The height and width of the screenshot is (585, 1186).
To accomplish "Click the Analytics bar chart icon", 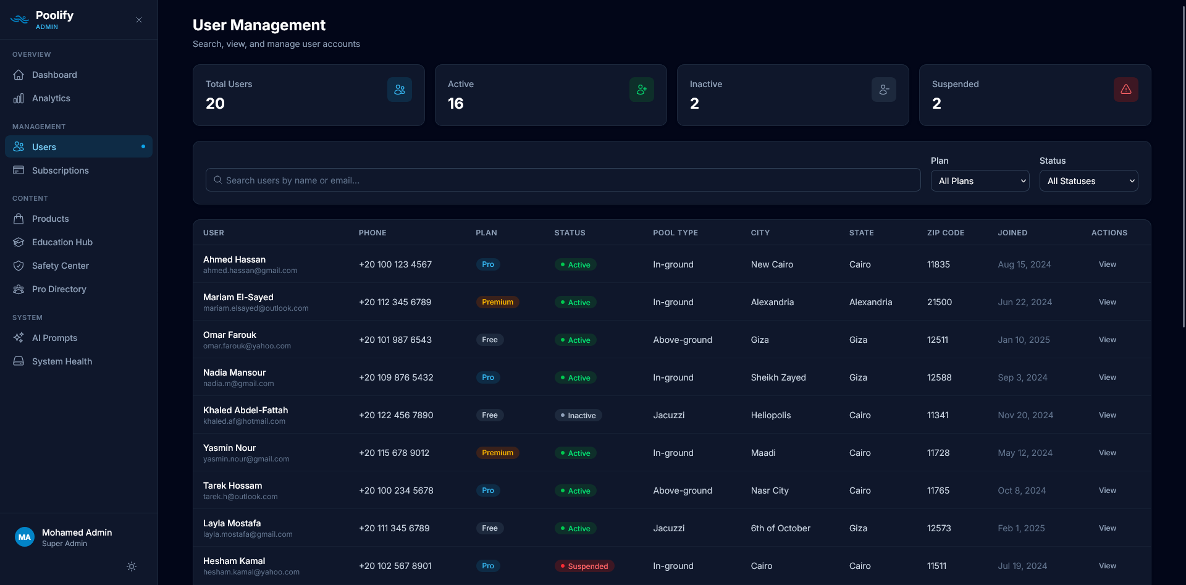I will [19, 98].
